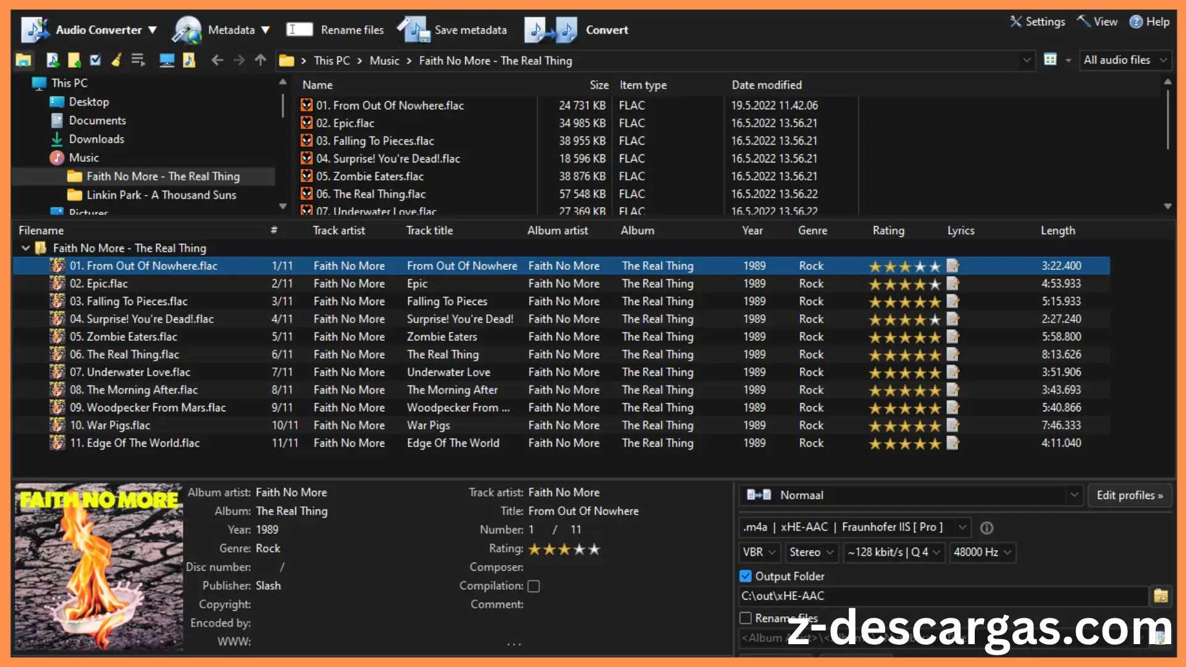Click the add folder icon
The image size is (1186, 667).
pos(74,60)
